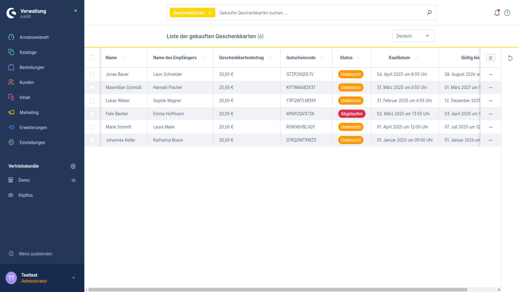519x292 pixels.
Task: Open row actions for Jonas Bauer
Action: pyautogui.click(x=491, y=74)
